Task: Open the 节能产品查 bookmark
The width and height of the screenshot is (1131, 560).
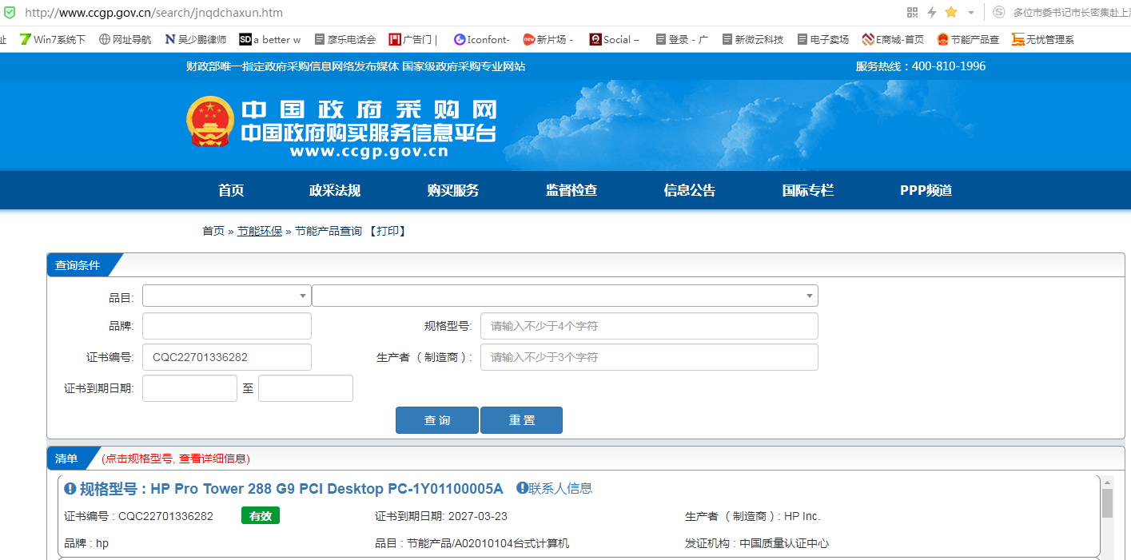Action: click(968, 39)
